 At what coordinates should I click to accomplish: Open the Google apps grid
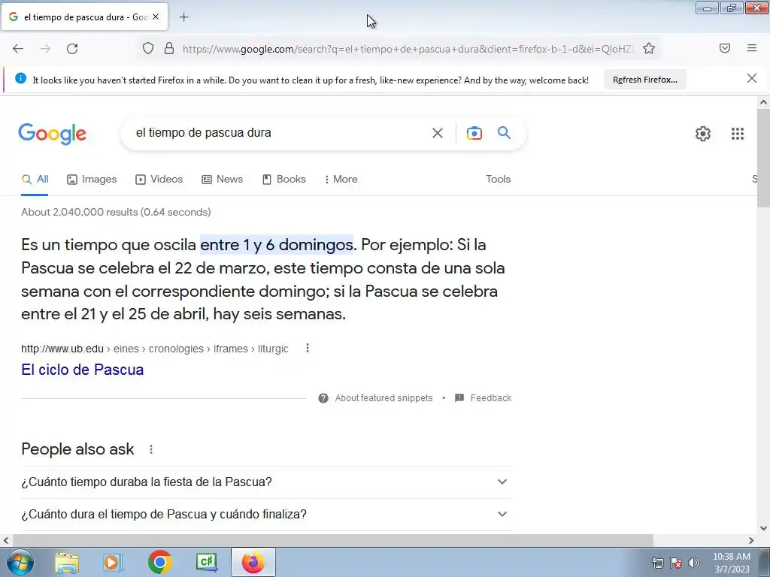[738, 134]
